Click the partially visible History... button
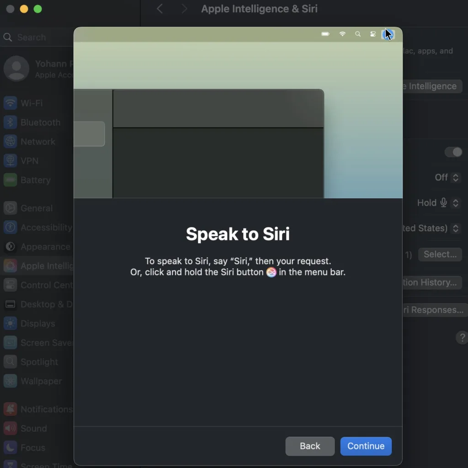This screenshot has height=468, width=468. (432, 282)
